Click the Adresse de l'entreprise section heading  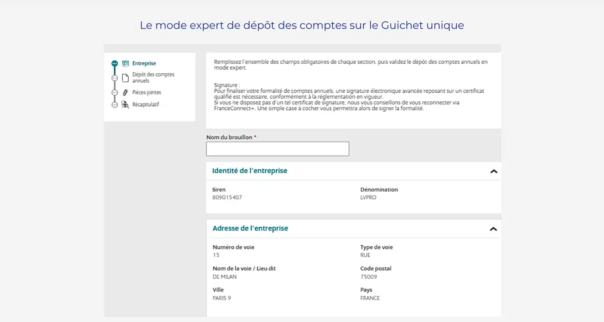click(x=250, y=229)
